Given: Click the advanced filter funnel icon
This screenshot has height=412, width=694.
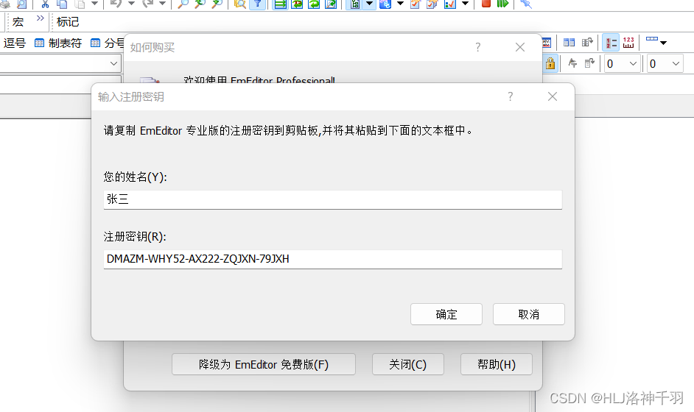Looking at the screenshot, I should pyautogui.click(x=572, y=63).
